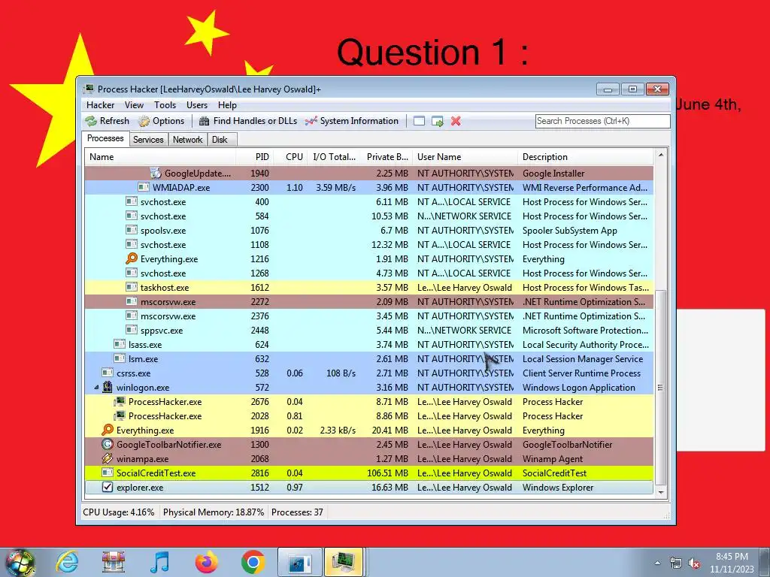Click the Find window toolbar icon
This screenshot has width=770, height=577.
click(x=419, y=121)
